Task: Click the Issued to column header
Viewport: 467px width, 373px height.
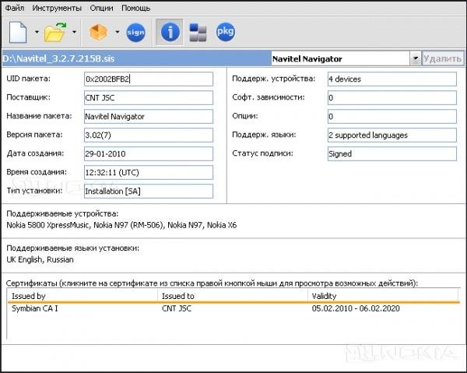Action: 233,296
